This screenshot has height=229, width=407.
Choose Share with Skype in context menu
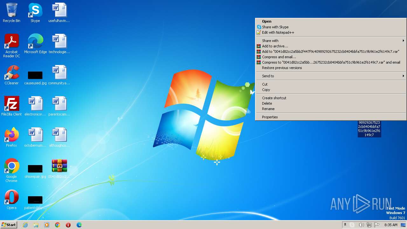[331, 27]
